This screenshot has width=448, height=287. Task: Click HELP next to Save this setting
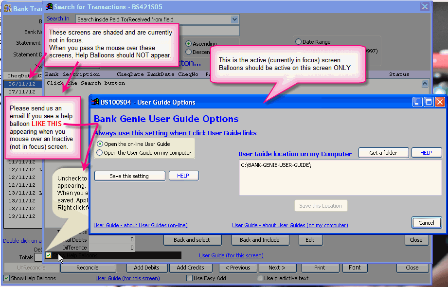pos(183,176)
